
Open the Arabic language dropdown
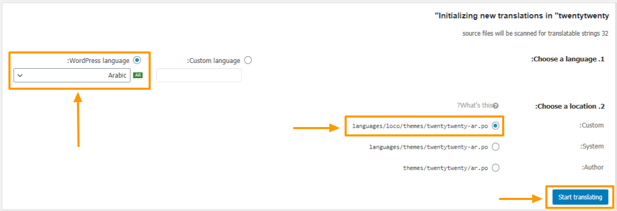coord(72,75)
